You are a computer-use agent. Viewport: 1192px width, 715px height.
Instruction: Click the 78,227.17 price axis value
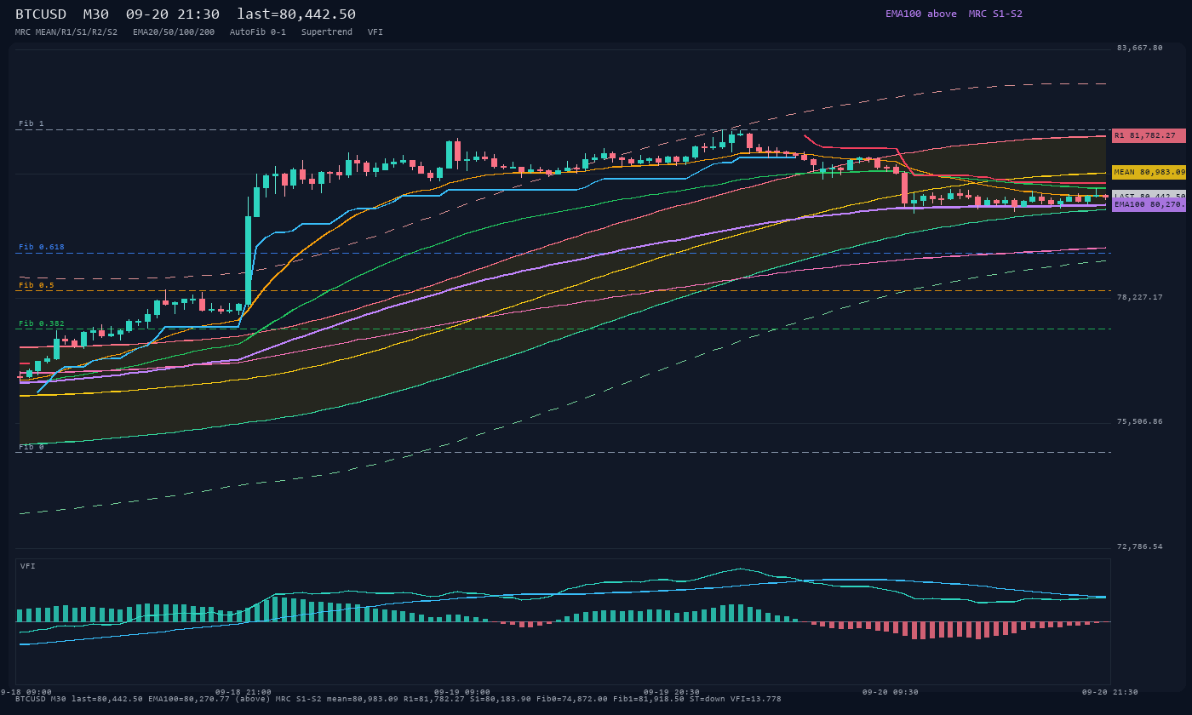tap(1139, 297)
